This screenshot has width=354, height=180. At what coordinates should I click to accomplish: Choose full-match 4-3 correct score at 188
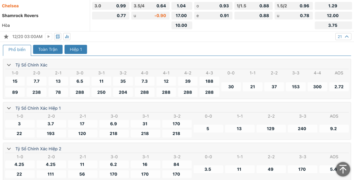point(209,81)
